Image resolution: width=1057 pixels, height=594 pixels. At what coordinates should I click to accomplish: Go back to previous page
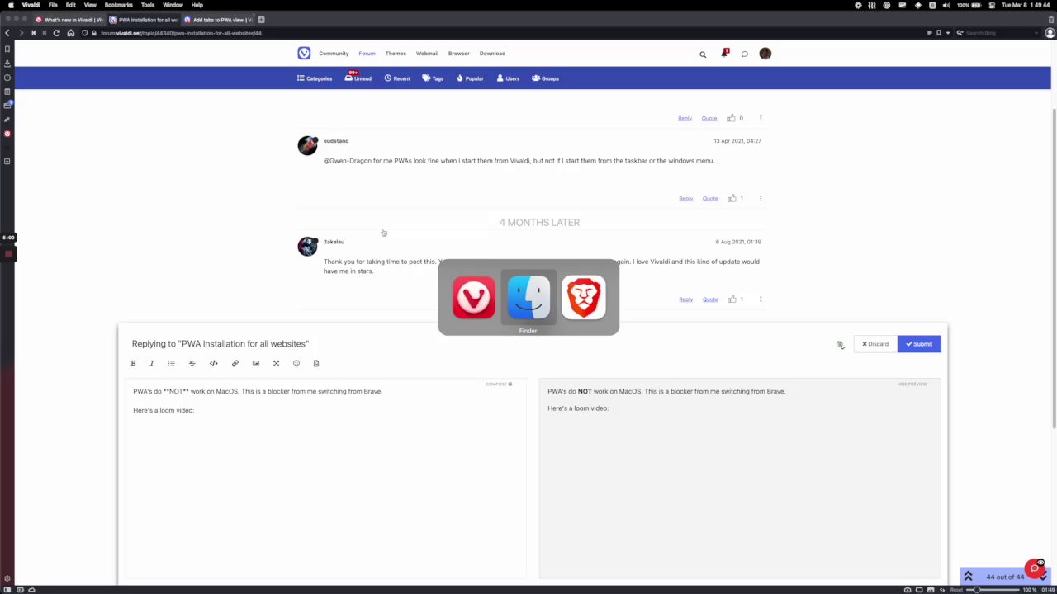(7, 33)
